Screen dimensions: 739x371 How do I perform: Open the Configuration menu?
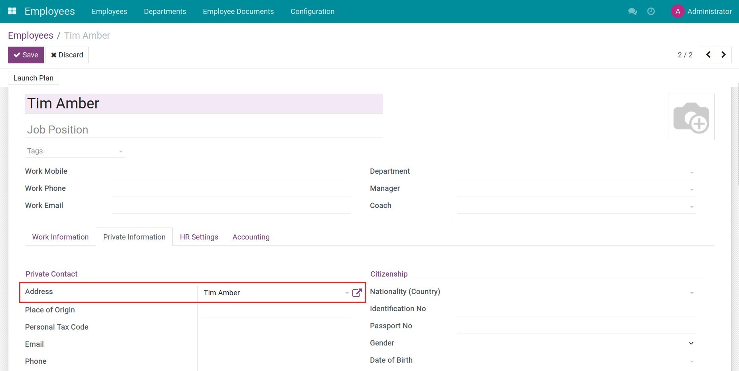tap(312, 11)
